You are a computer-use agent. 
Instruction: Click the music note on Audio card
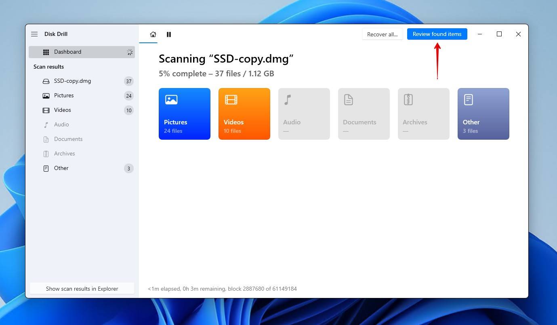288,100
